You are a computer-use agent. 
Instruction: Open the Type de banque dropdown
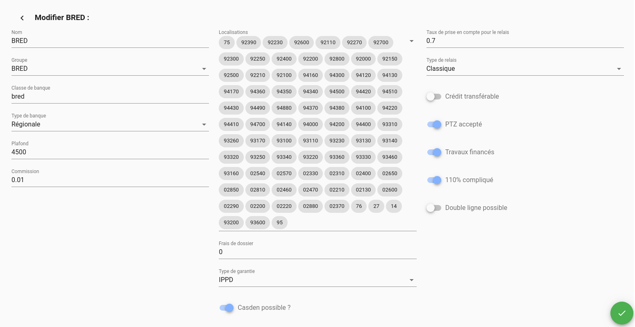(110, 124)
